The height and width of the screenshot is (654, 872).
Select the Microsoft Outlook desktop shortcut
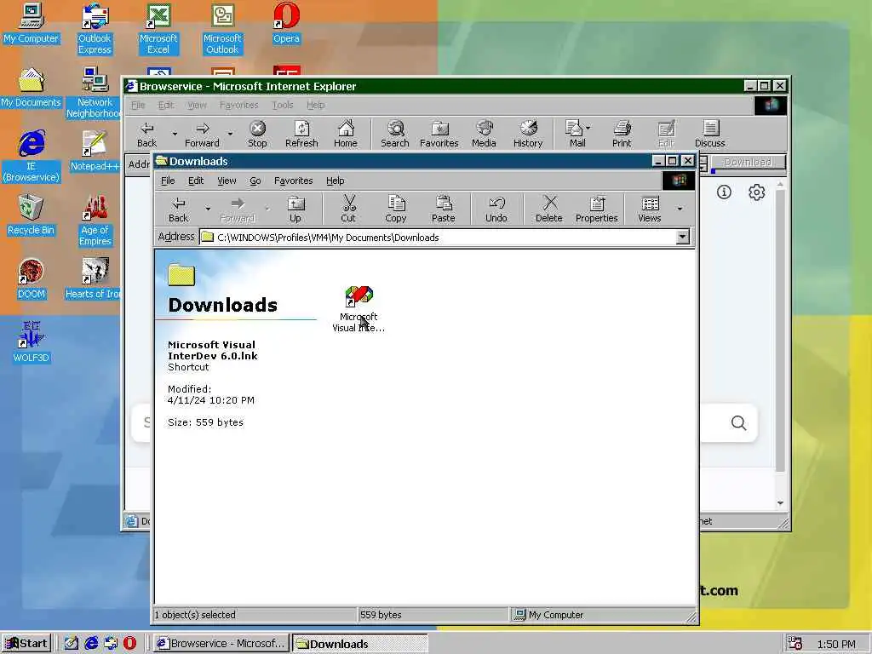[x=222, y=29]
